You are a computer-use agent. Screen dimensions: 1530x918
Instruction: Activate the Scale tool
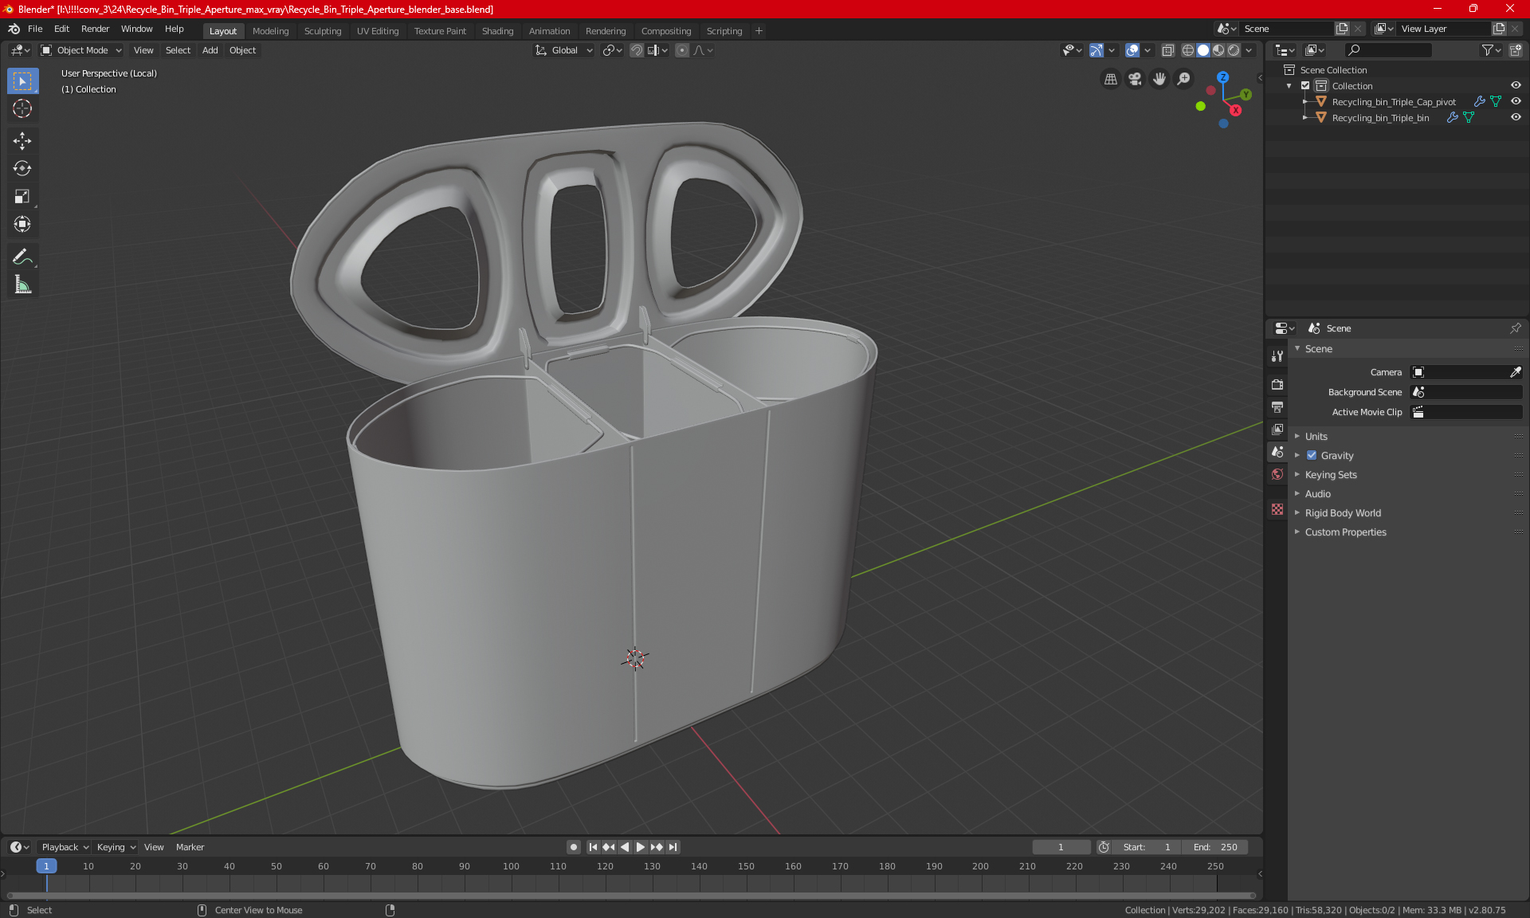[22, 197]
